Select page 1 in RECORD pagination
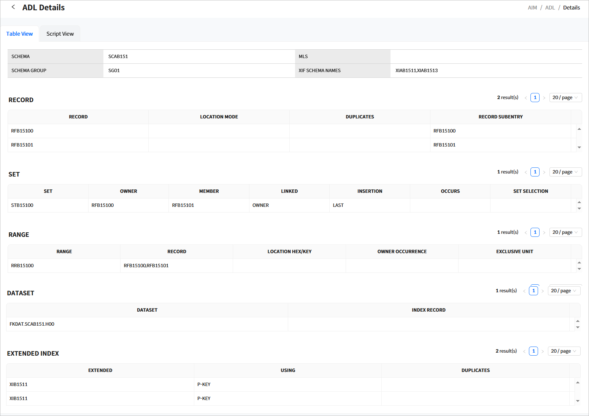Screen dimensions: 589x416 pyautogui.click(x=535, y=98)
